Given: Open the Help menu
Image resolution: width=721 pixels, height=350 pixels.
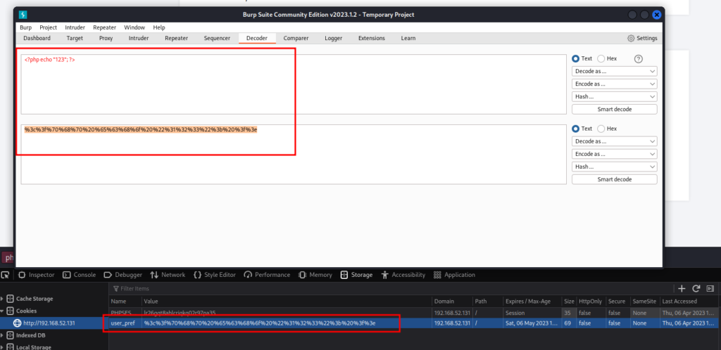Looking at the screenshot, I should point(159,27).
